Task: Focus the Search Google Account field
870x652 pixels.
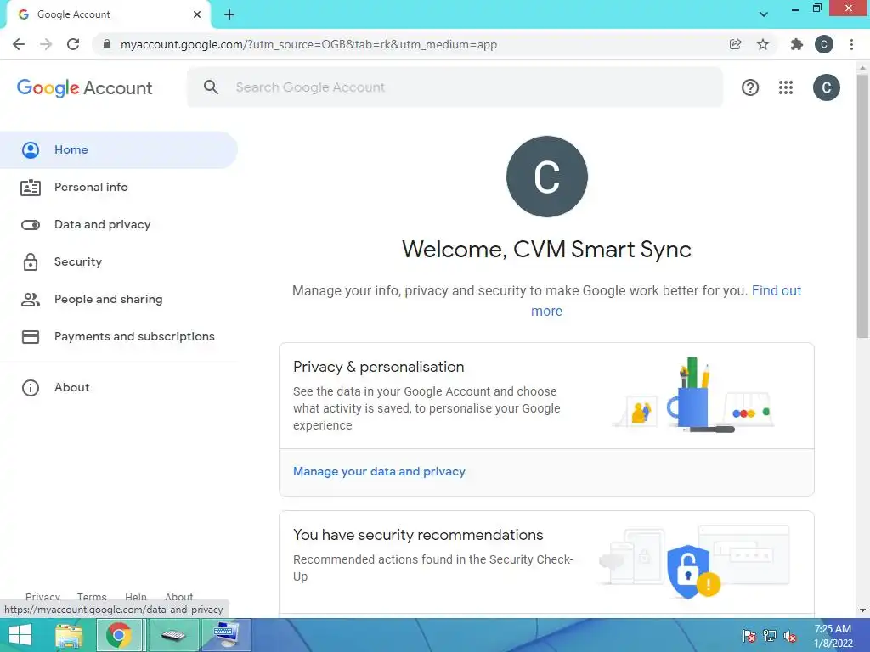Action: [455, 87]
